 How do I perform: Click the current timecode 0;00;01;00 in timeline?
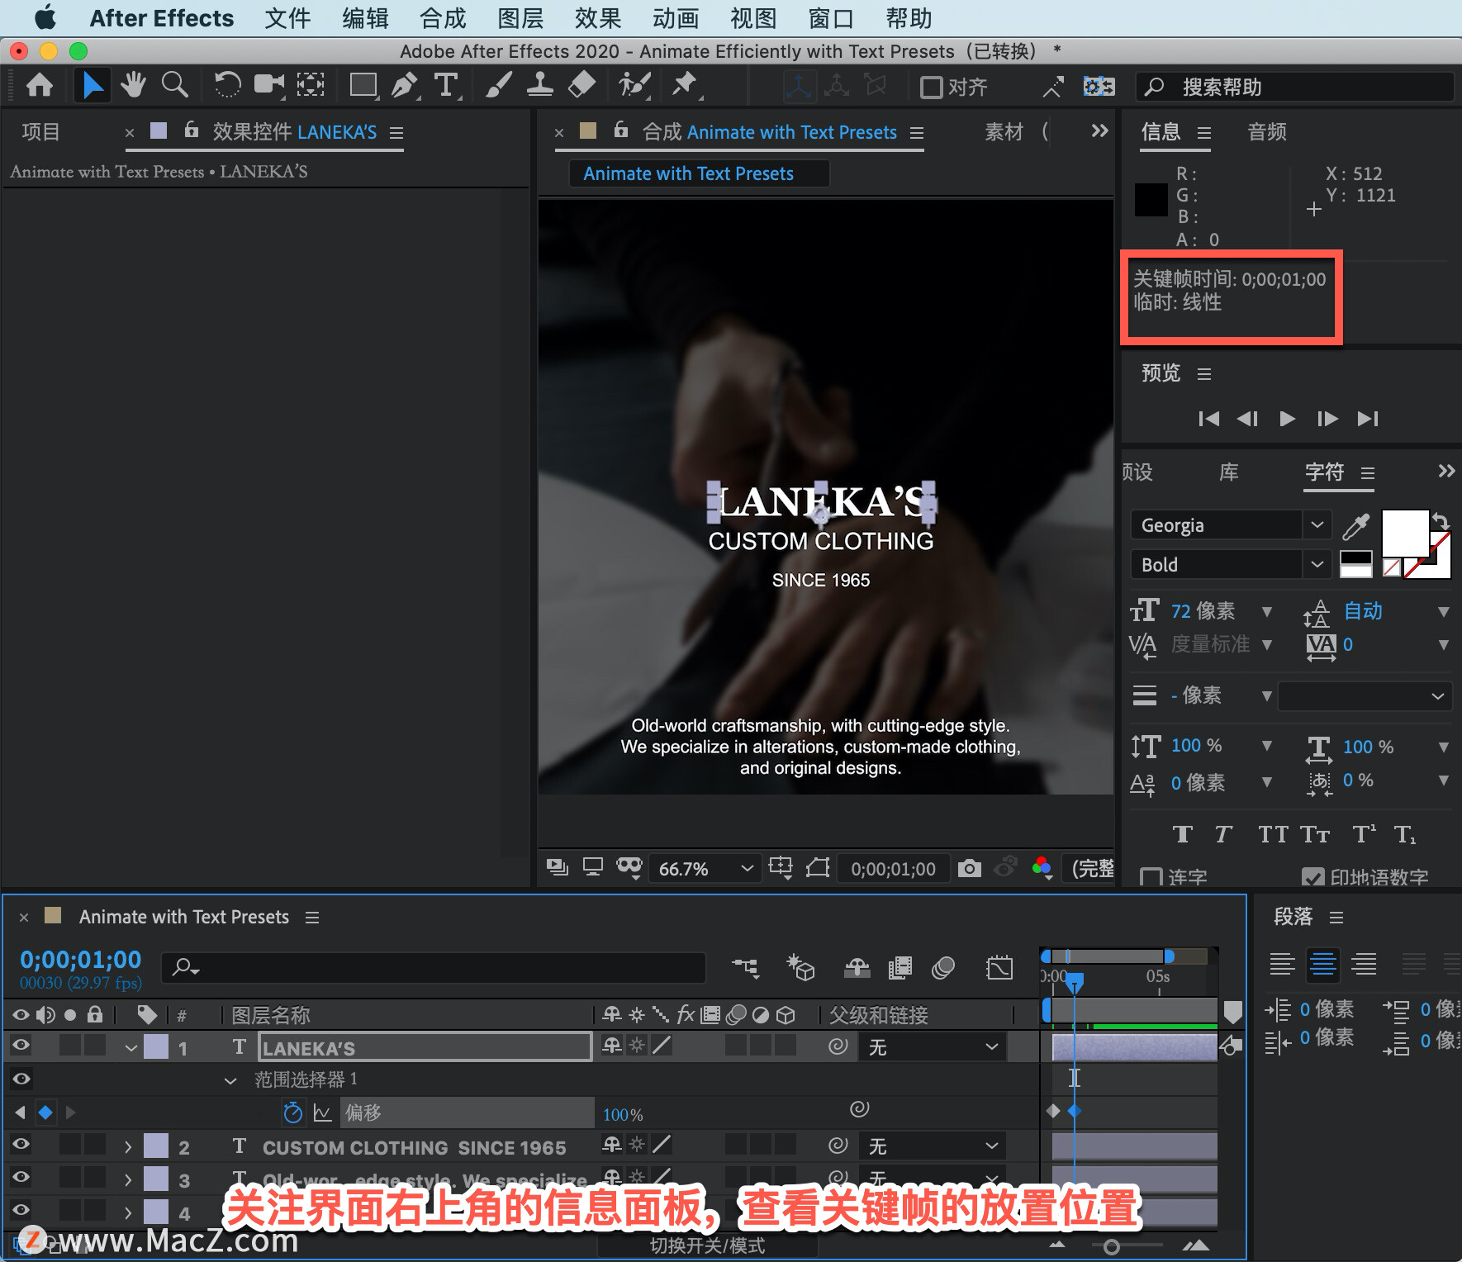[81, 960]
